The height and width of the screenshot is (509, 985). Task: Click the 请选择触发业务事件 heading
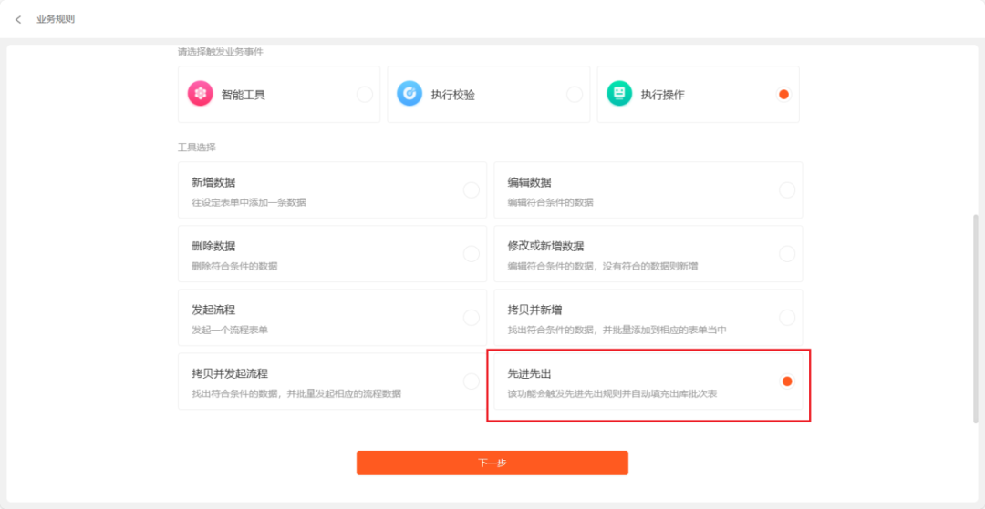point(220,52)
